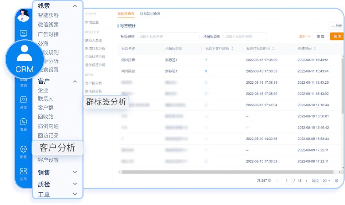Viewport: 345px width, 205px height.
Task: Expand the 销售 menu section
Action: 75,172
